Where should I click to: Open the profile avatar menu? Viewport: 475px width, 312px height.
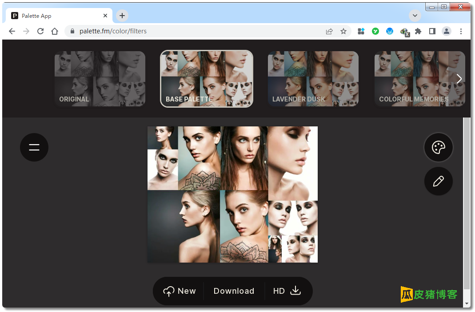[x=447, y=31]
